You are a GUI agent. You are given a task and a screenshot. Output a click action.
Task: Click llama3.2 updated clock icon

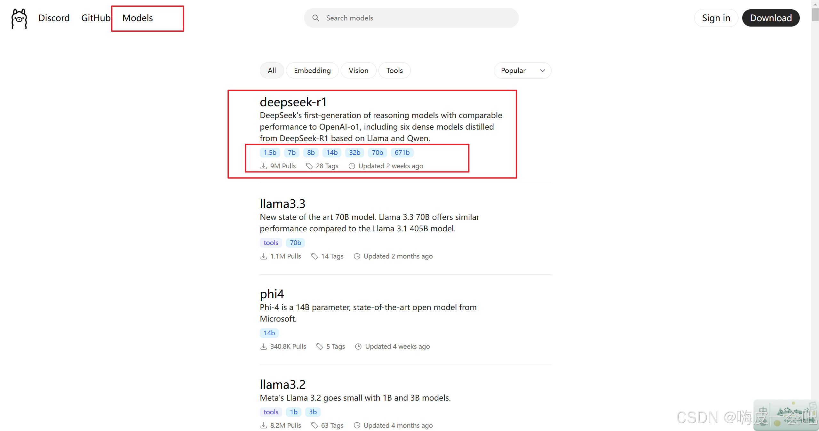[x=357, y=426]
